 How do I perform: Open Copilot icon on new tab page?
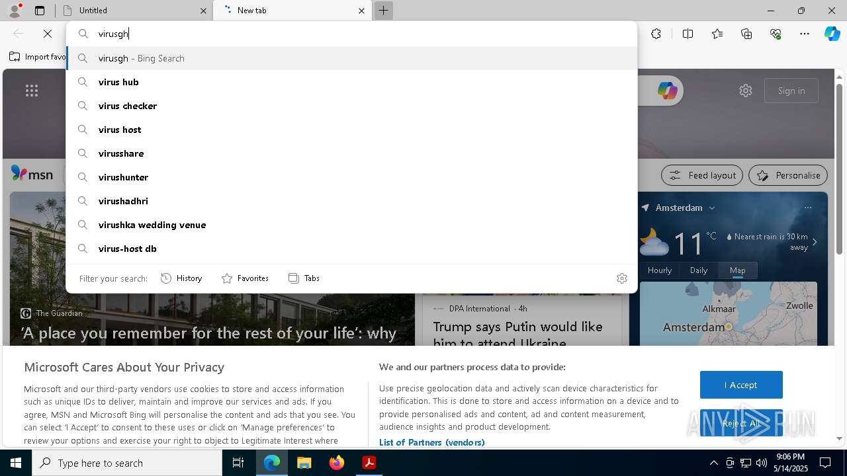667,91
